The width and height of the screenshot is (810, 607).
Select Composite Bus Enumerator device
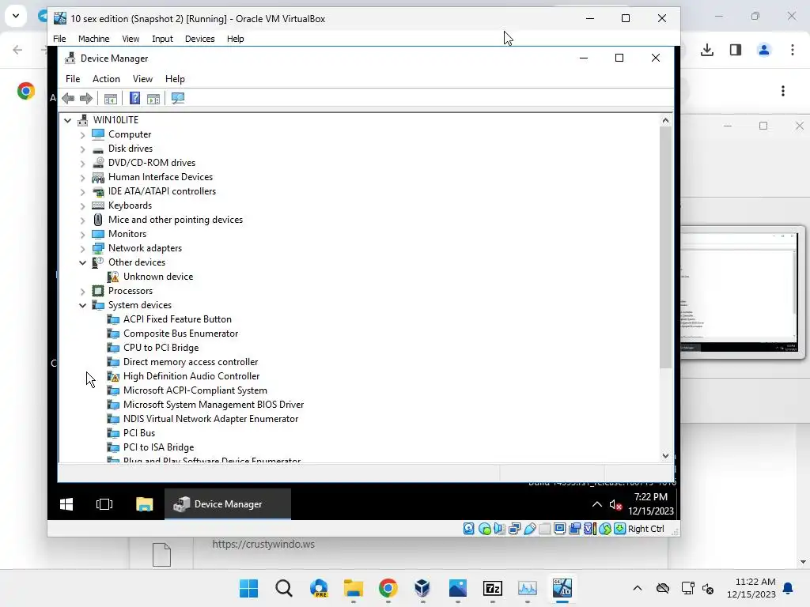coord(180,334)
